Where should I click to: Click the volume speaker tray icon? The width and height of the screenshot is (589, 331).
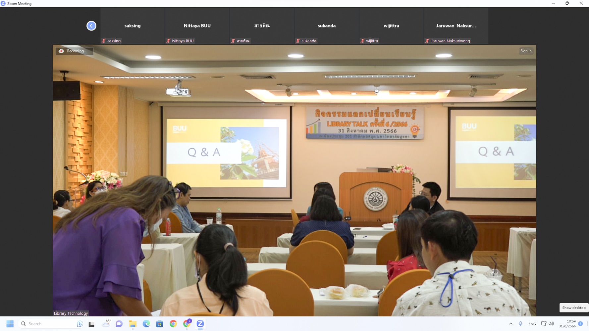click(551, 324)
